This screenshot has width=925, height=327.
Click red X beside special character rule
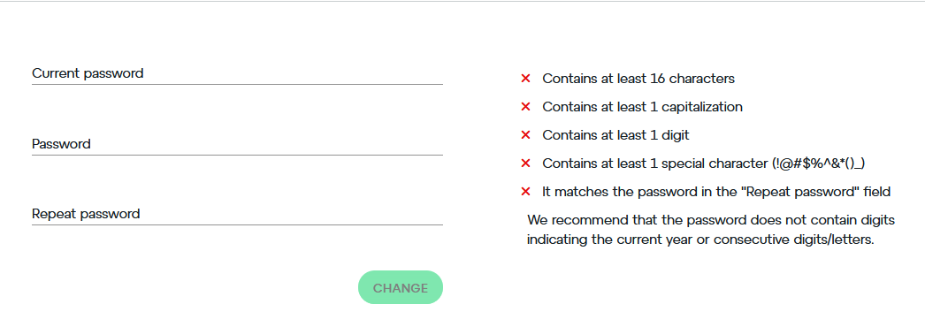coord(525,163)
